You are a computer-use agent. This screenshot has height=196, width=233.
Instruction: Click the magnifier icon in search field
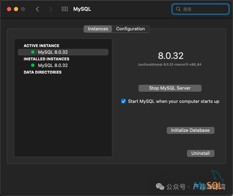(178, 9)
